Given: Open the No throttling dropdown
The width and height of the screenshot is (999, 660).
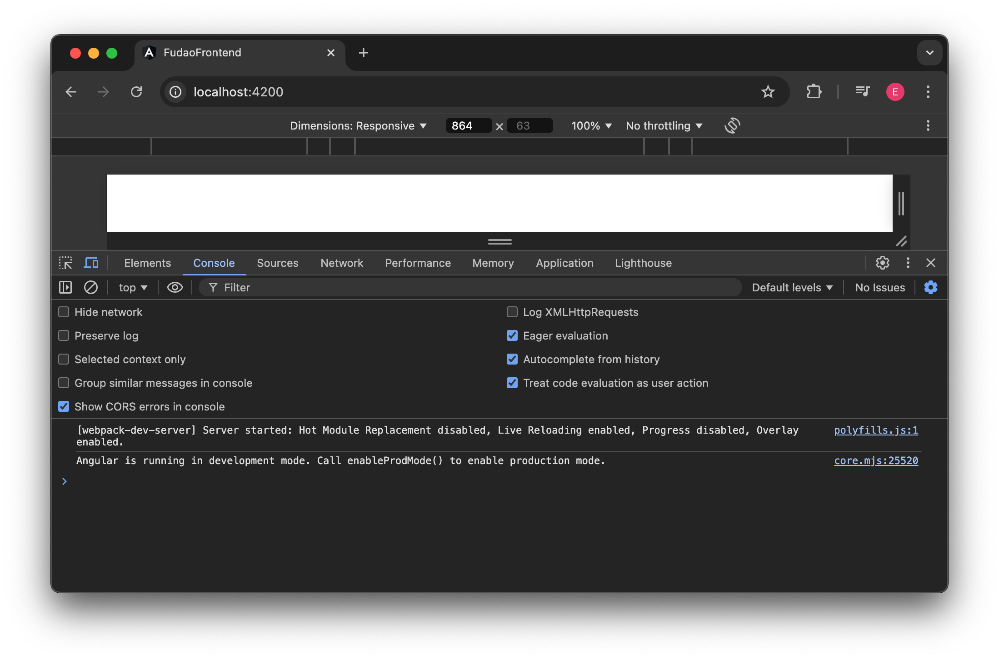Looking at the screenshot, I should 664,125.
